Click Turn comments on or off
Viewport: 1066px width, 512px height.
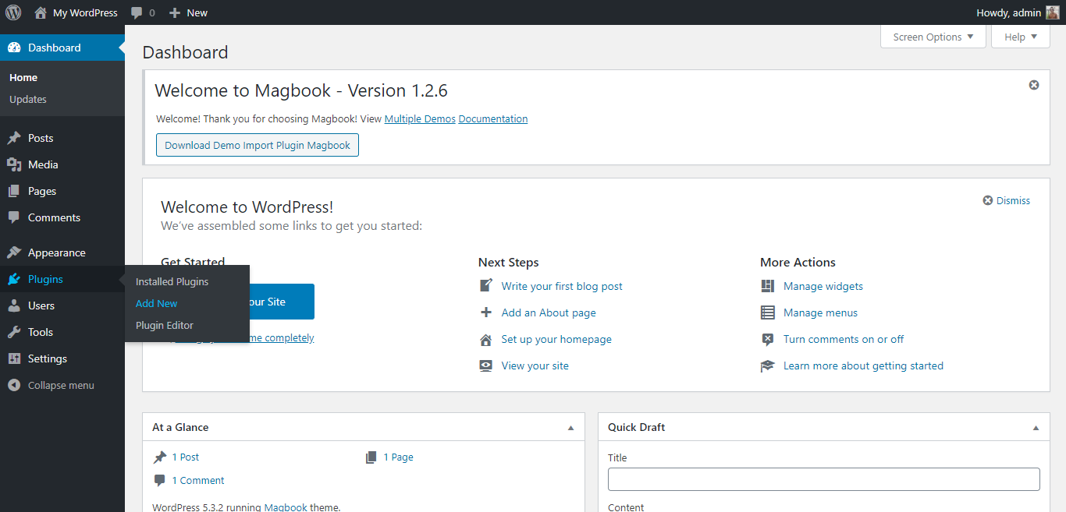pos(844,339)
